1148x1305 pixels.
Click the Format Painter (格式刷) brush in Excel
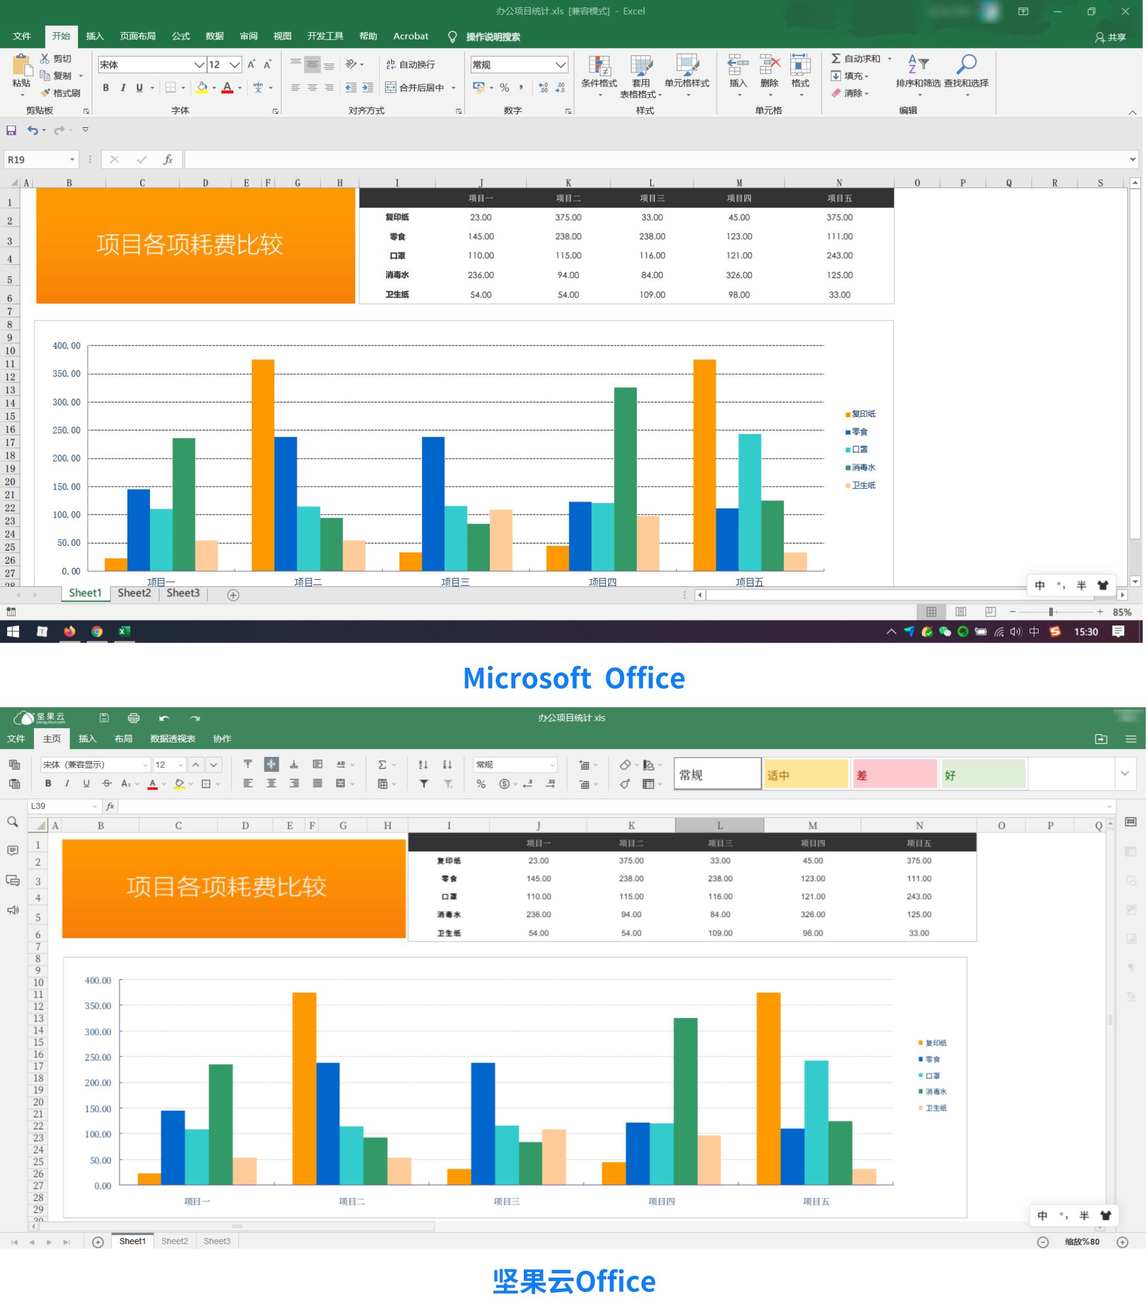point(45,93)
